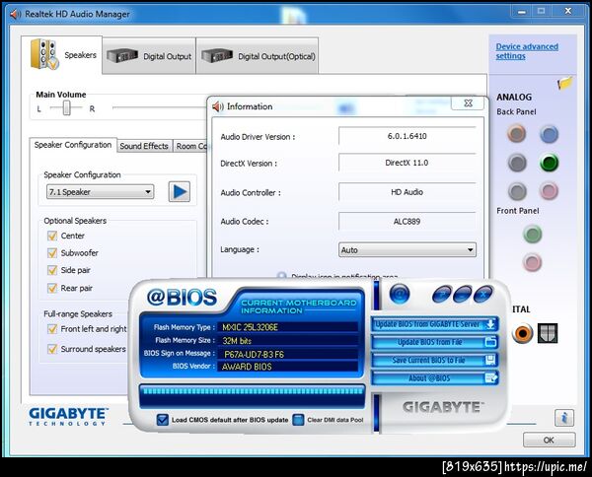The image size is (592, 477).
Task: Click the Audio Codec ALC889 field
Action: tap(407, 222)
